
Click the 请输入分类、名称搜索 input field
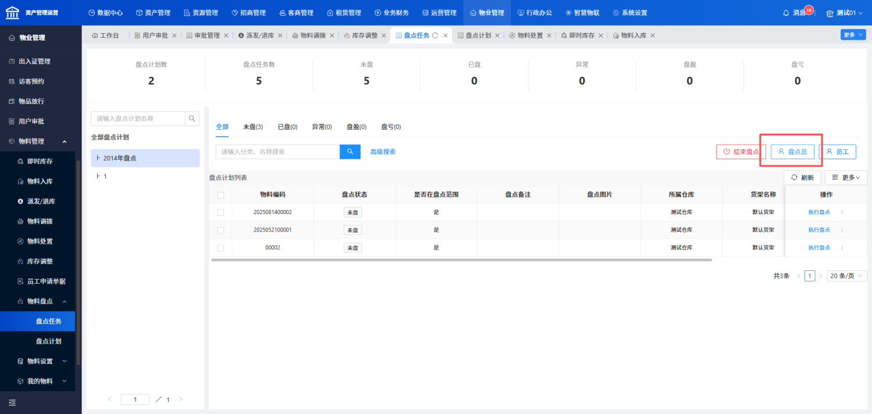(x=277, y=152)
